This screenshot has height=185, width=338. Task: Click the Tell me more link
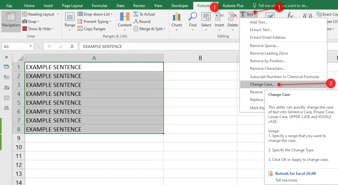(286, 180)
